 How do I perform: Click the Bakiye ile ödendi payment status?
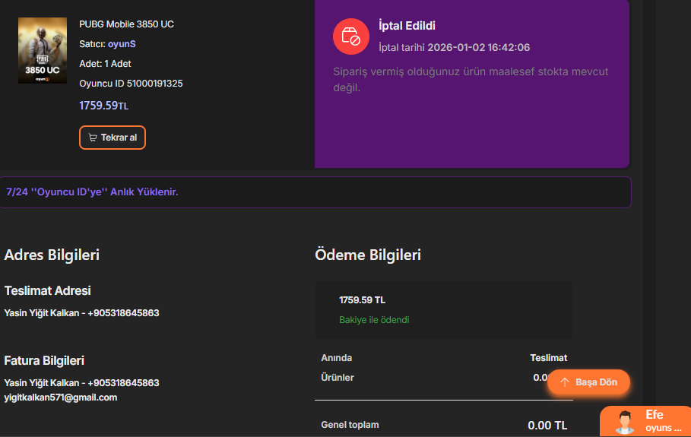(374, 320)
